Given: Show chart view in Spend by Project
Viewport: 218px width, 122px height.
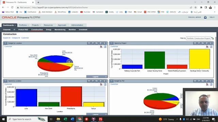Looking at the screenshot, I should click(x=207, y=47).
